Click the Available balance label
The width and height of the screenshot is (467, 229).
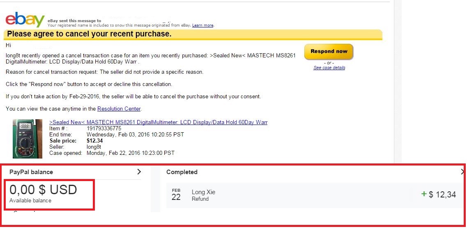(30, 201)
